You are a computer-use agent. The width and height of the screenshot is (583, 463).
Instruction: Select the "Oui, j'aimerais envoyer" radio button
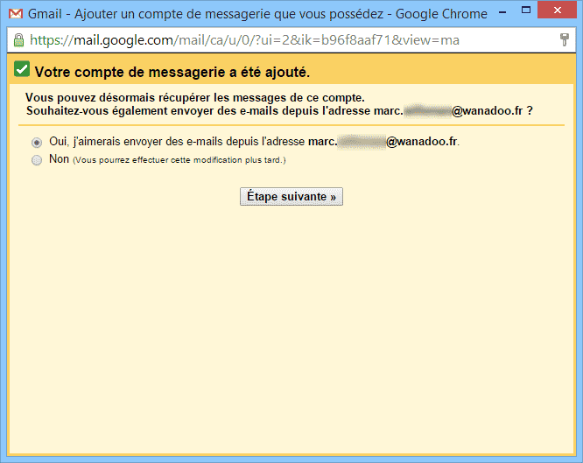point(37,143)
